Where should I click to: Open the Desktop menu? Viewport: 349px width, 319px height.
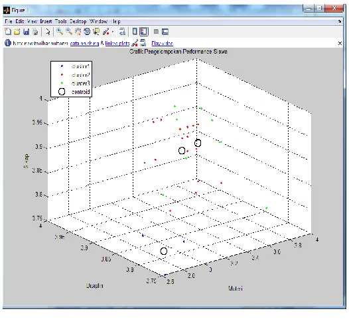coord(78,21)
